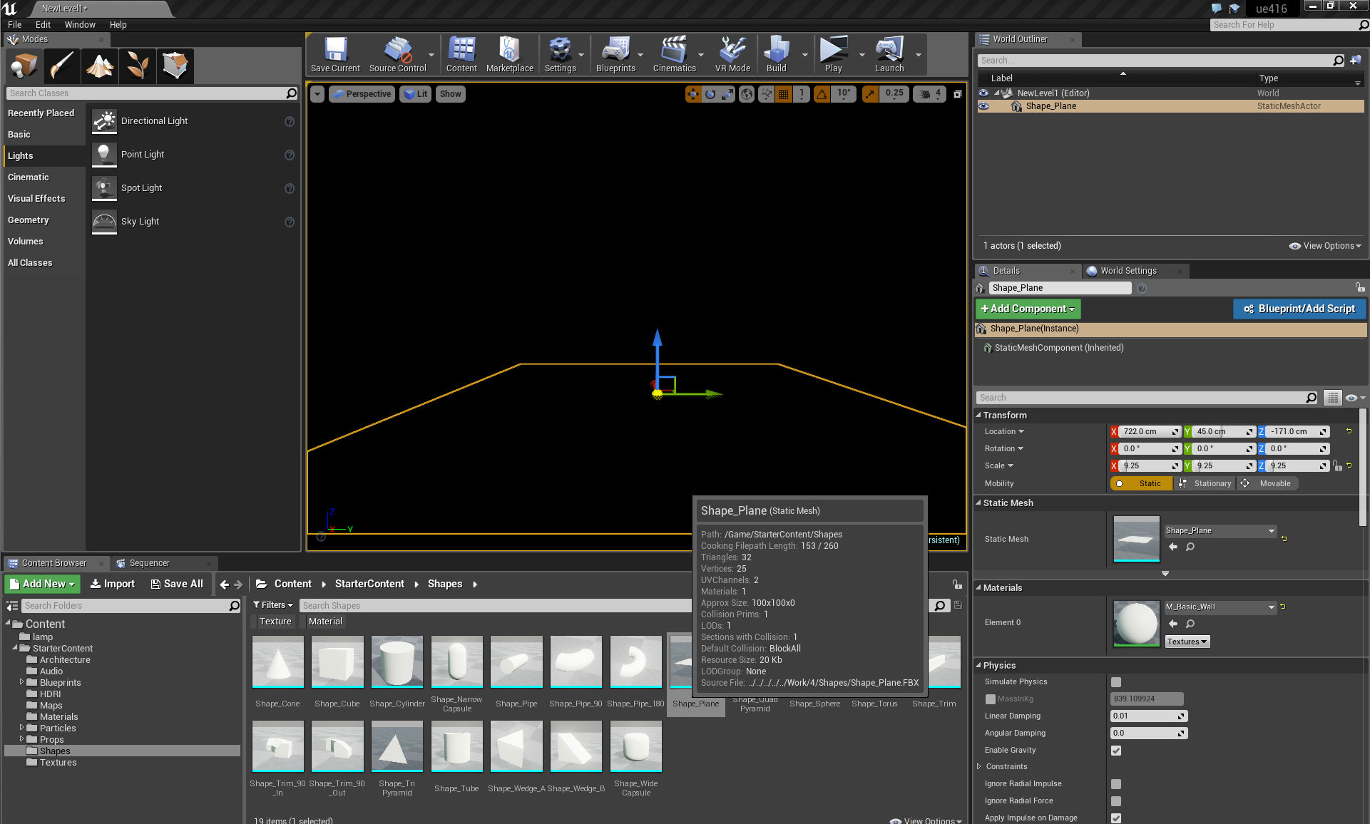This screenshot has height=824, width=1370.
Task: Expand the Constraints section
Action: 979,767
